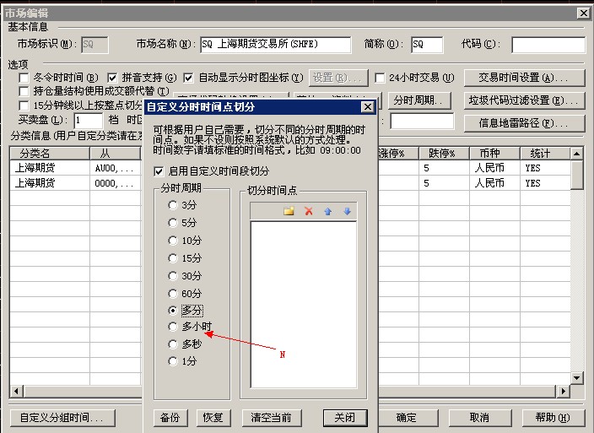Click the 市场名称 input field
The width and height of the screenshot is (594, 433).
click(x=275, y=45)
